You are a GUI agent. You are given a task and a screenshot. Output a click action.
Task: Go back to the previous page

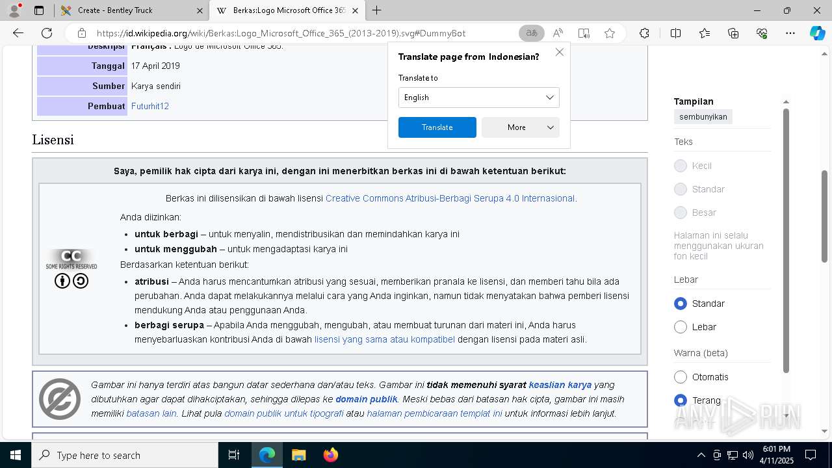(x=18, y=33)
